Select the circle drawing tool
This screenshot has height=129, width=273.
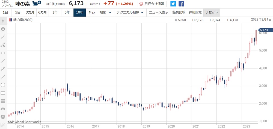tap(3, 85)
